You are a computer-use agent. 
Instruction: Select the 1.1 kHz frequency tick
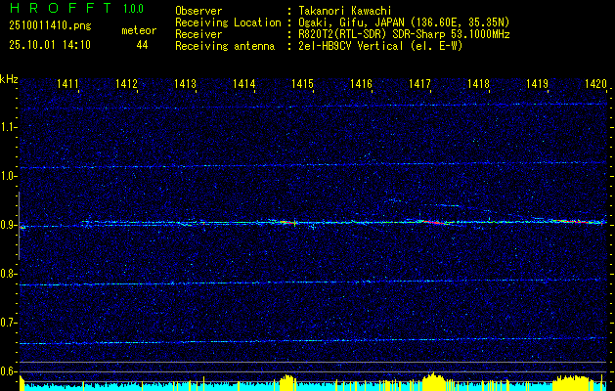pyautogui.click(x=9, y=127)
